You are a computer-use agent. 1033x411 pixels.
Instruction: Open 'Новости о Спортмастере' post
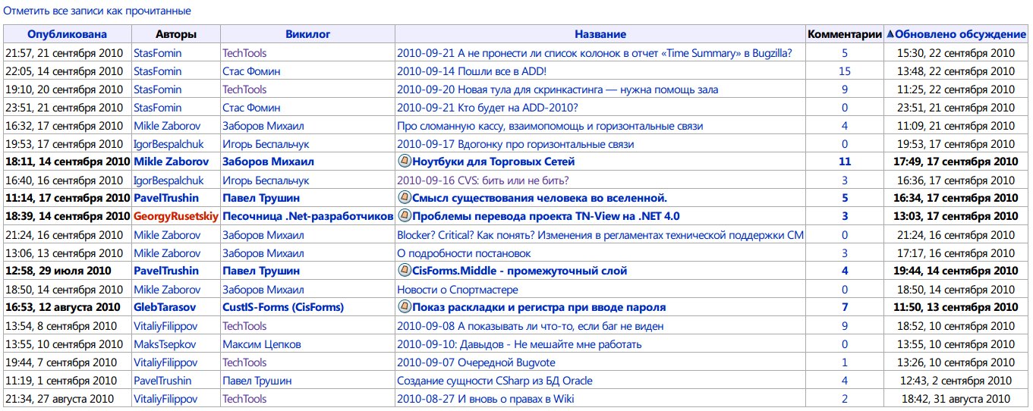(x=458, y=290)
